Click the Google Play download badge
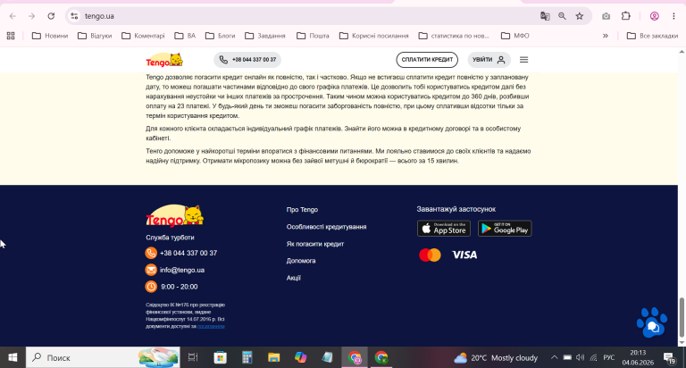The width and height of the screenshot is (686, 368). click(505, 229)
